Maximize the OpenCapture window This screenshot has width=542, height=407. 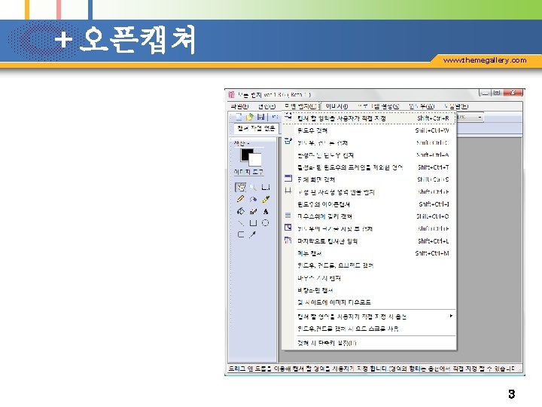click(497, 93)
